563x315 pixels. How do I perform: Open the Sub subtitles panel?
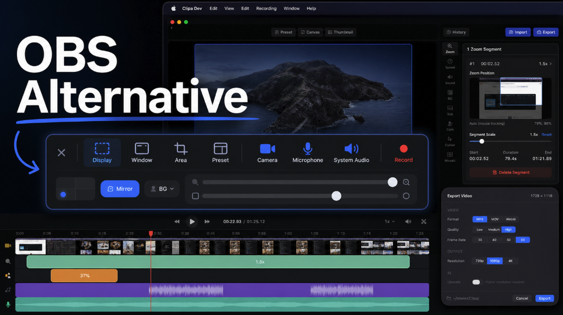pyautogui.click(x=450, y=110)
